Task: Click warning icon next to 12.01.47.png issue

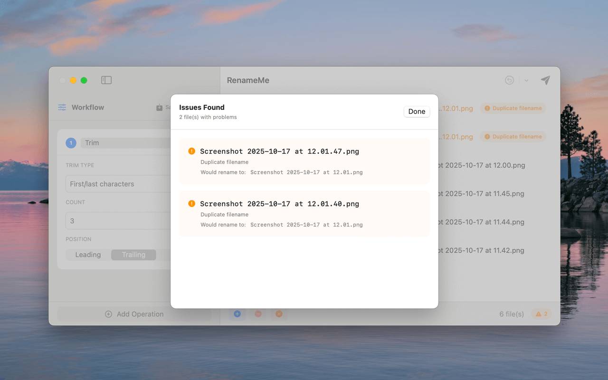Action: pyautogui.click(x=191, y=151)
